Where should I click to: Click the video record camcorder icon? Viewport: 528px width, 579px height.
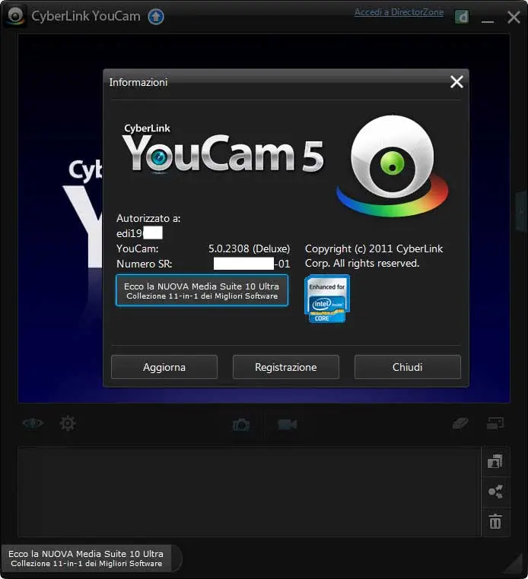coord(288,425)
